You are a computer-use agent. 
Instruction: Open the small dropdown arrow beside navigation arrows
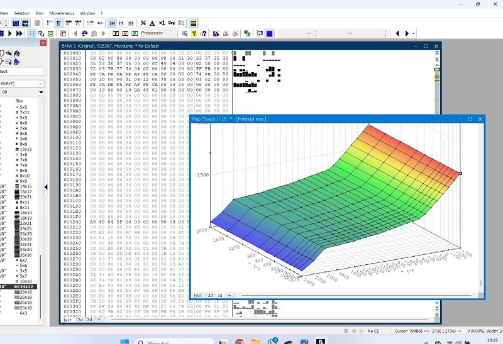pyautogui.click(x=415, y=33)
